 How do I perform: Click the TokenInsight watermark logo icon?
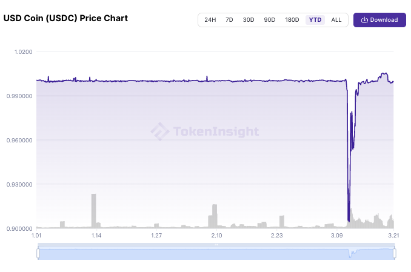(159, 131)
